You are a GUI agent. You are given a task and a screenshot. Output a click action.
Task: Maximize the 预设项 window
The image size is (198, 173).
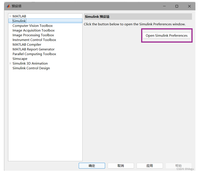pyautogui.click(x=177, y=6)
